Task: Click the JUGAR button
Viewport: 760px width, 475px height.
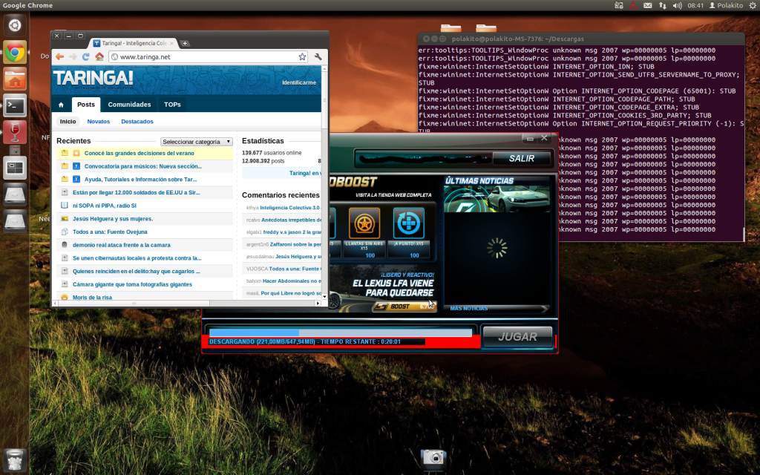Action: (x=517, y=336)
